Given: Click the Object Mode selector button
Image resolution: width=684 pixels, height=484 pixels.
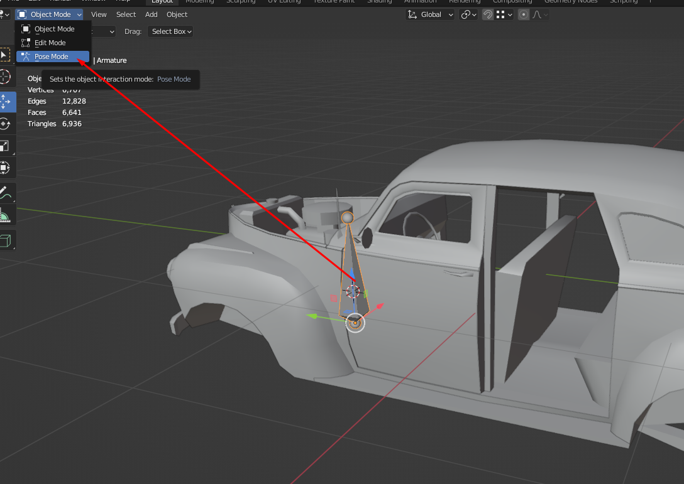Looking at the screenshot, I should pos(50,14).
